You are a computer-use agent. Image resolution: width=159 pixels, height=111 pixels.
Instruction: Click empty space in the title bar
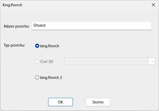coord(84,5)
